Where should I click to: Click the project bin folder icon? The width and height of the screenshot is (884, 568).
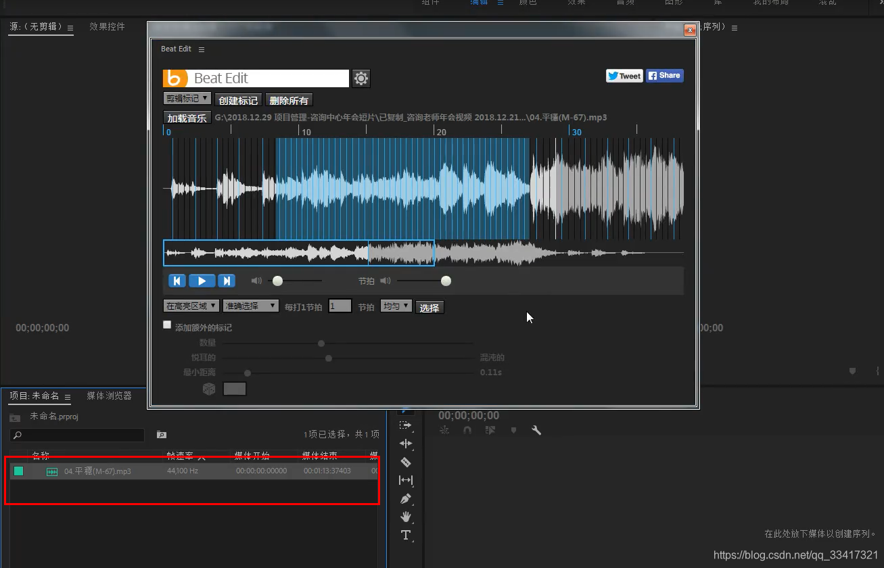tap(15, 417)
